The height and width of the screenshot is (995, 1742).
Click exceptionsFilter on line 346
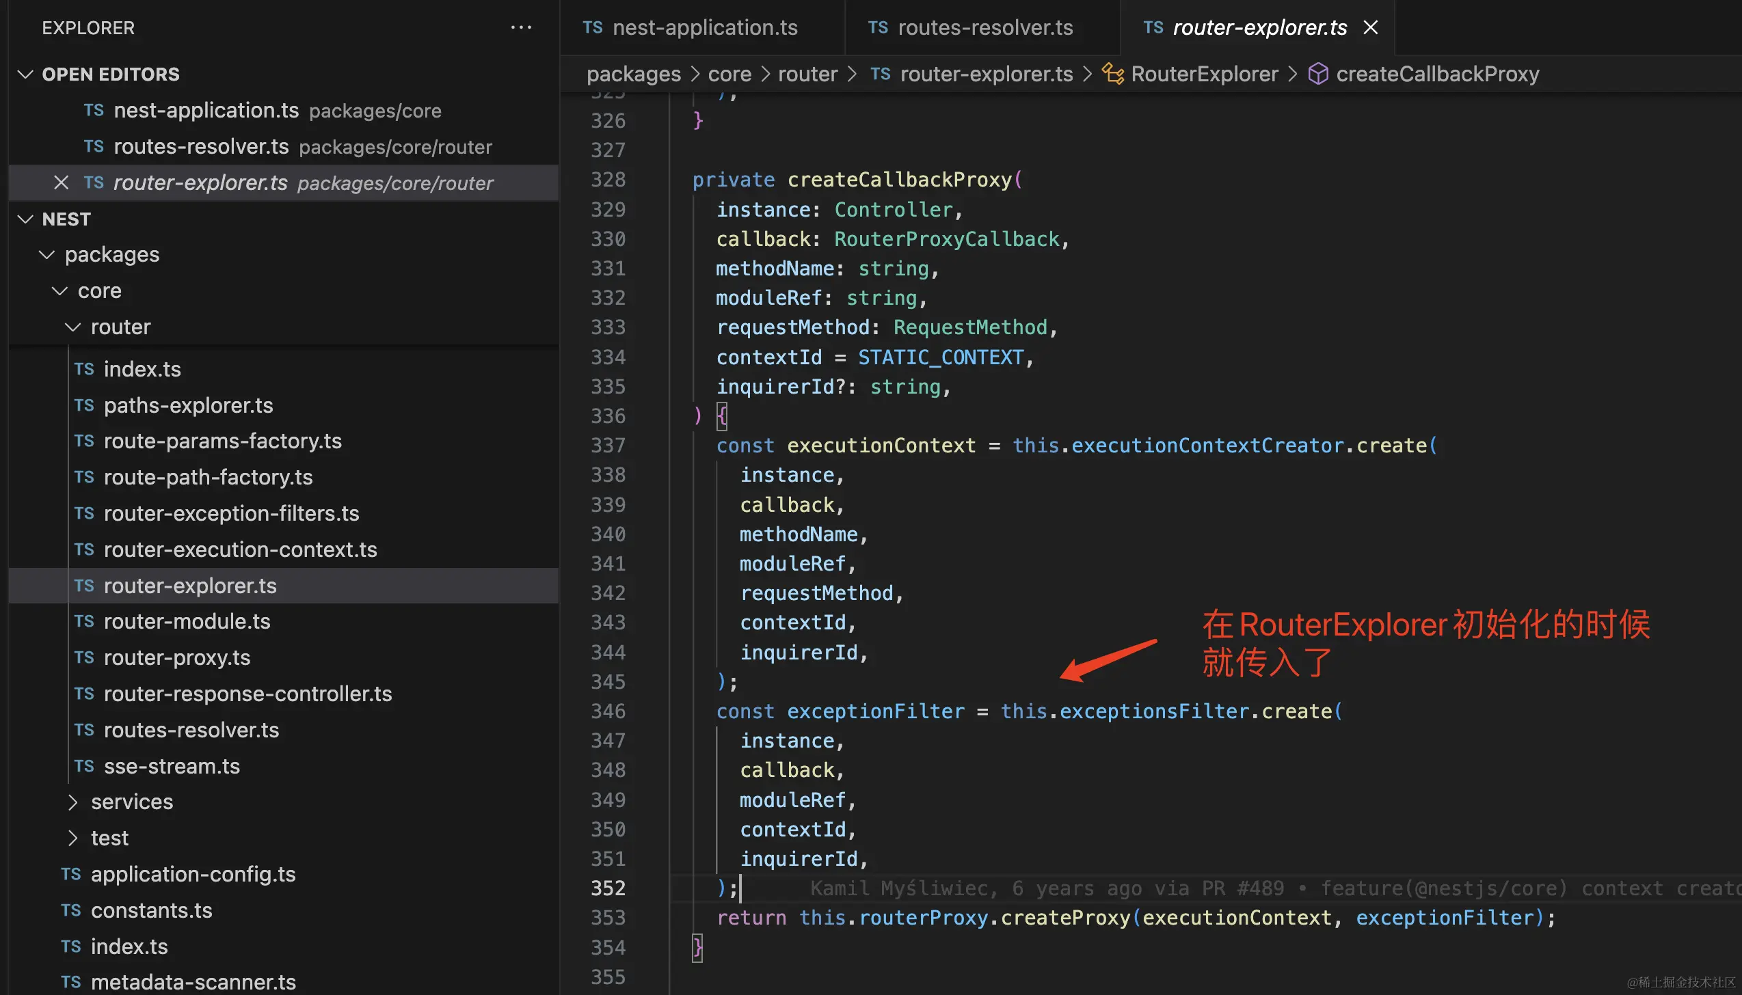1154,711
